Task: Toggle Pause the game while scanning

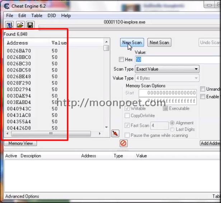Action: 127,135
